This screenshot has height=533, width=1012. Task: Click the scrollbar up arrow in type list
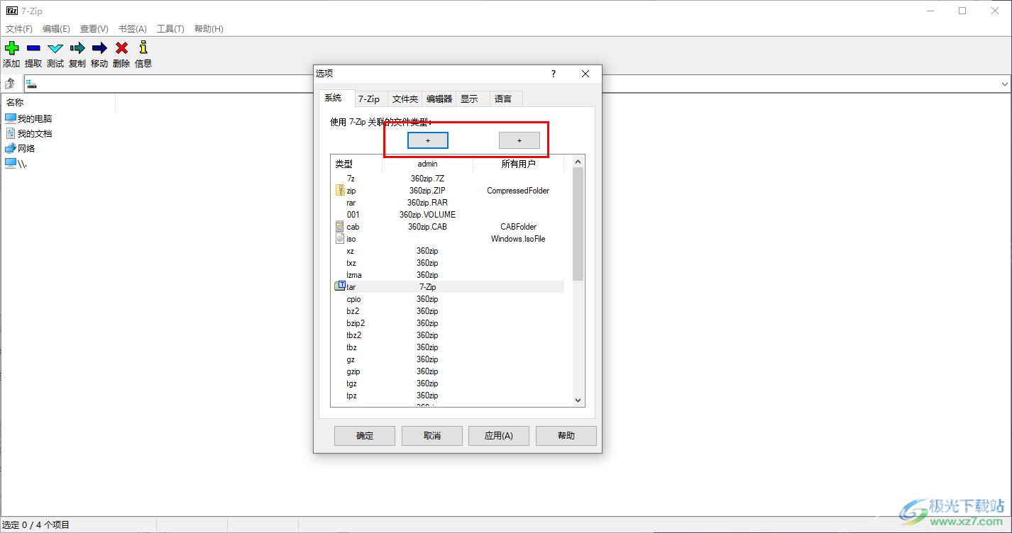point(578,162)
